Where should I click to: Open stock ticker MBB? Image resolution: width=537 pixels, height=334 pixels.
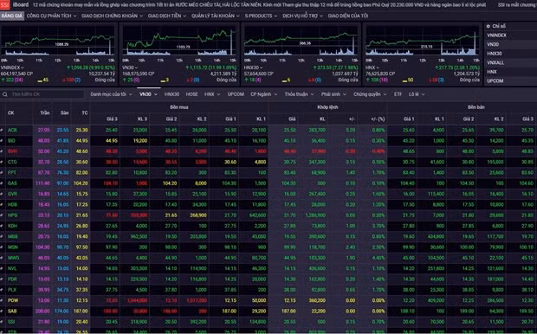click(12, 236)
